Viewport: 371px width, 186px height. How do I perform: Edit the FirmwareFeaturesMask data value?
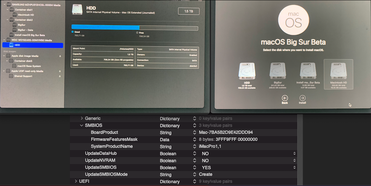tap(228, 139)
